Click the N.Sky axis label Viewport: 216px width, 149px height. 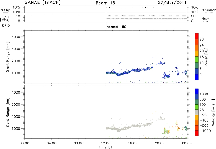coord(5,10)
